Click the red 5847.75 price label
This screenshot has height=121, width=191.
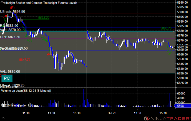pyautogui.click(x=25, y=60)
